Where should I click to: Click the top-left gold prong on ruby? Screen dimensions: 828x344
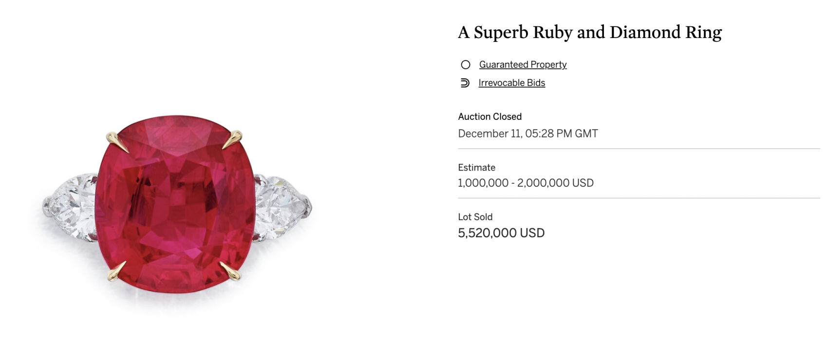coord(116,141)
